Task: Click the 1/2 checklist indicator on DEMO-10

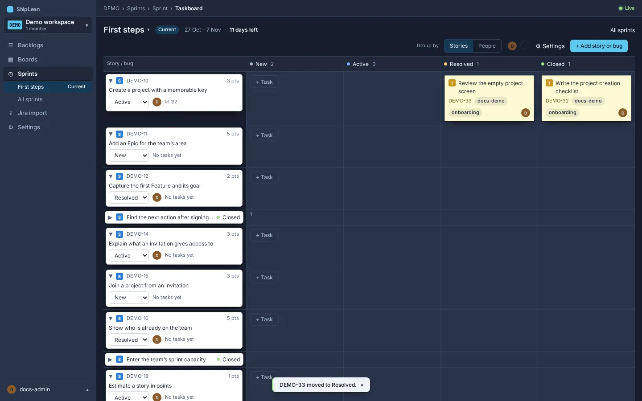Action: click(x=171, y=102)
